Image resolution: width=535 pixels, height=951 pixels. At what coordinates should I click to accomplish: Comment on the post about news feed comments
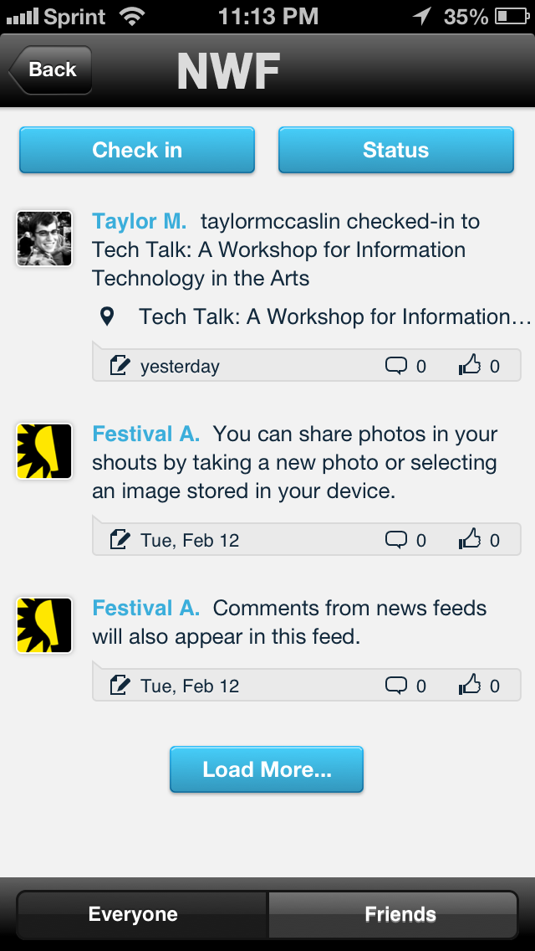point(395,686)
